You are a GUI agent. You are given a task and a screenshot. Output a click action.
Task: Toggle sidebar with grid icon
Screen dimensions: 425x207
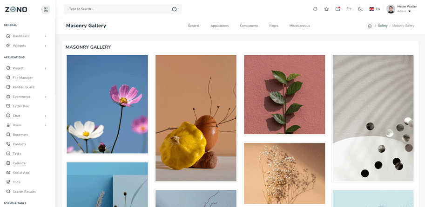pyautogui.click(x=46, y=9)
